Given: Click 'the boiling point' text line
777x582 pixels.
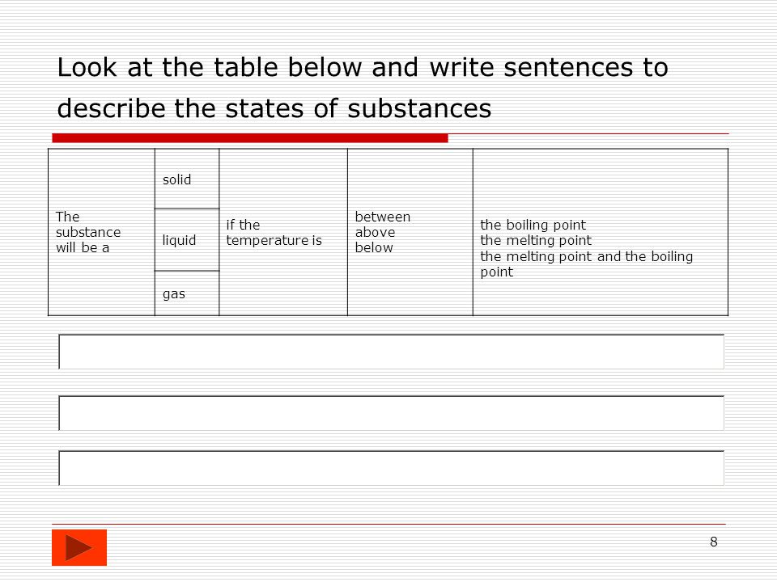Looking at the screenshot, I should [533, 225].
